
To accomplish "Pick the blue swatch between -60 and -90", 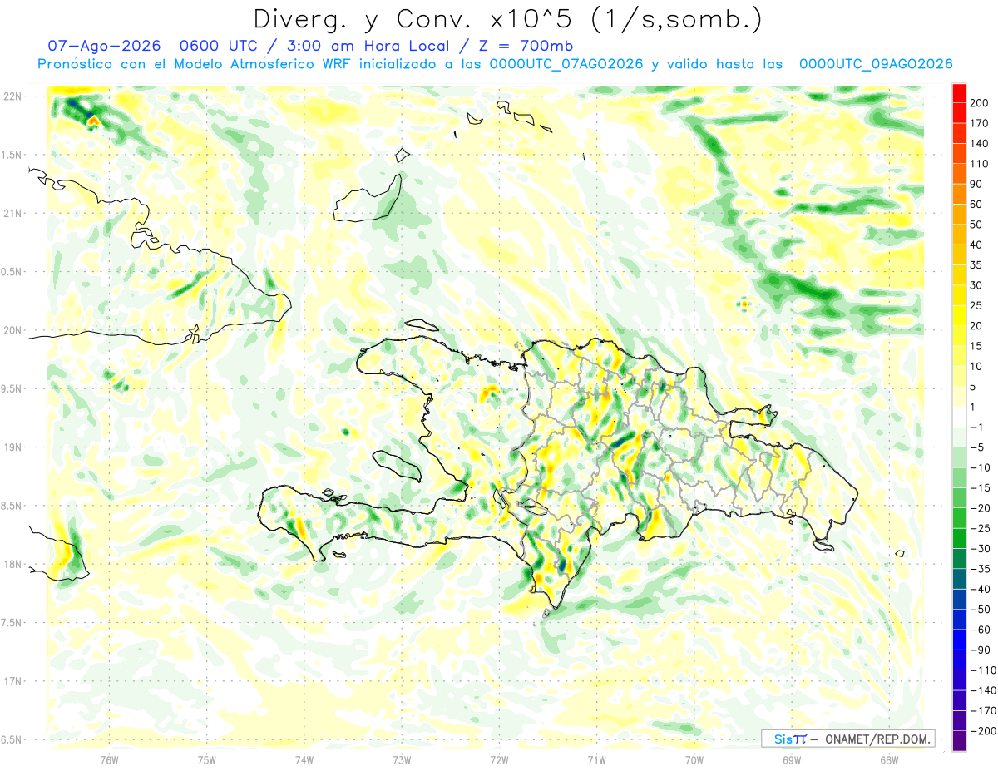I will click(959, 640).
